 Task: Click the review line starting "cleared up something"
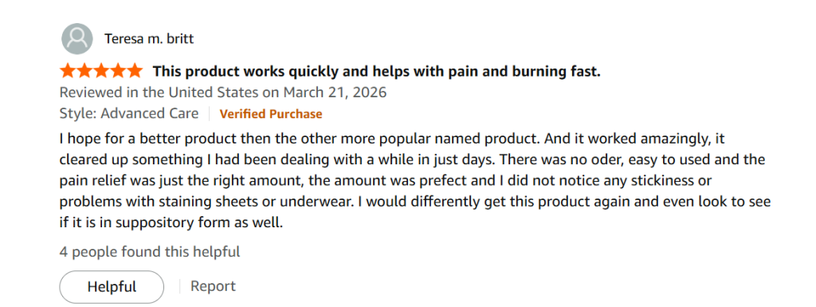pos(412,159)
